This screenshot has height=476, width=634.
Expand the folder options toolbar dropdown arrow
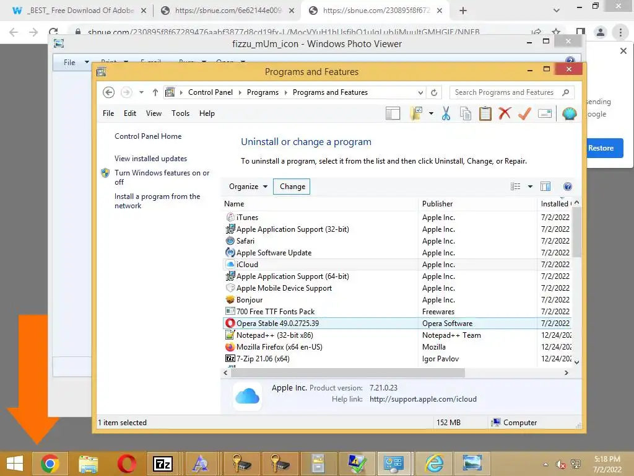click(431, 114)
